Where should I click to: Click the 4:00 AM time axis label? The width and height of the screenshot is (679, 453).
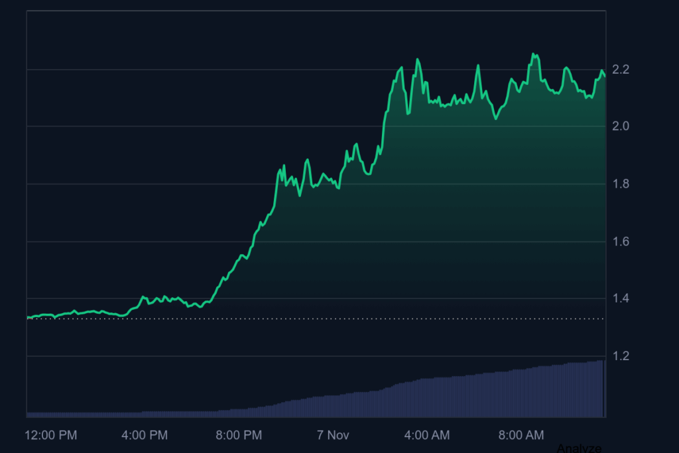point(427,435)
